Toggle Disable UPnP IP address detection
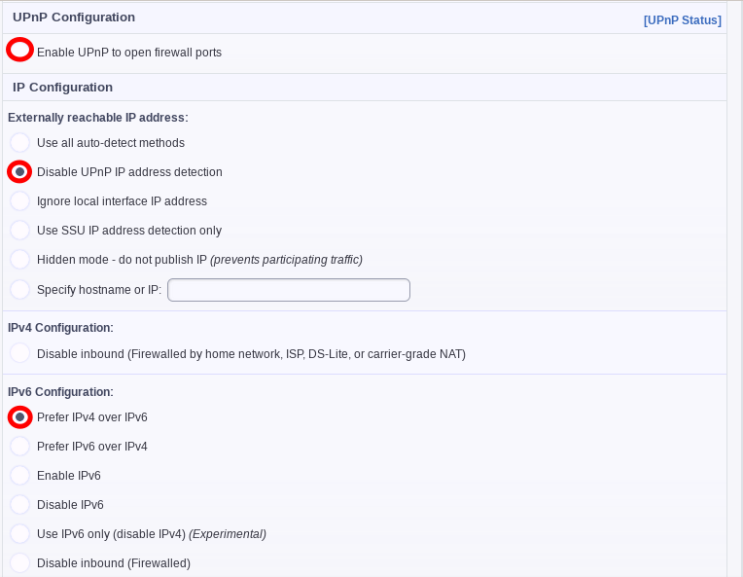743x577 pixels. click(19, 172)
